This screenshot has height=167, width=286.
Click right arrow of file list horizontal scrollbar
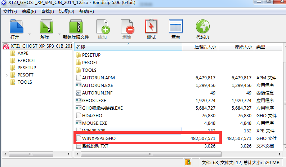point(280,154)
